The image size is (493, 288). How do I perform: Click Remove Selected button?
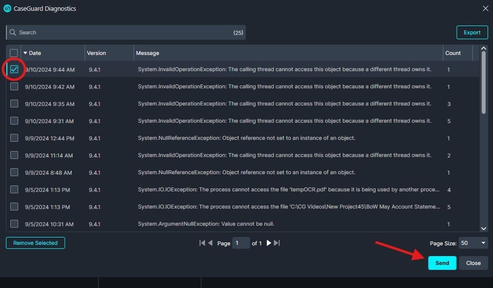(x=35, y=243)
